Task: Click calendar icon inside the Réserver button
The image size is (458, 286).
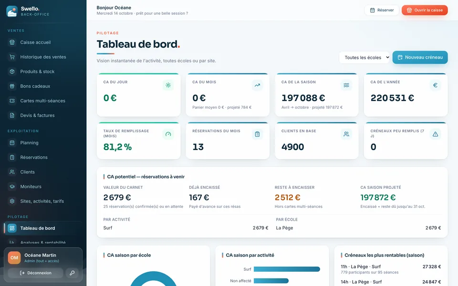Action: coord(373,10)
